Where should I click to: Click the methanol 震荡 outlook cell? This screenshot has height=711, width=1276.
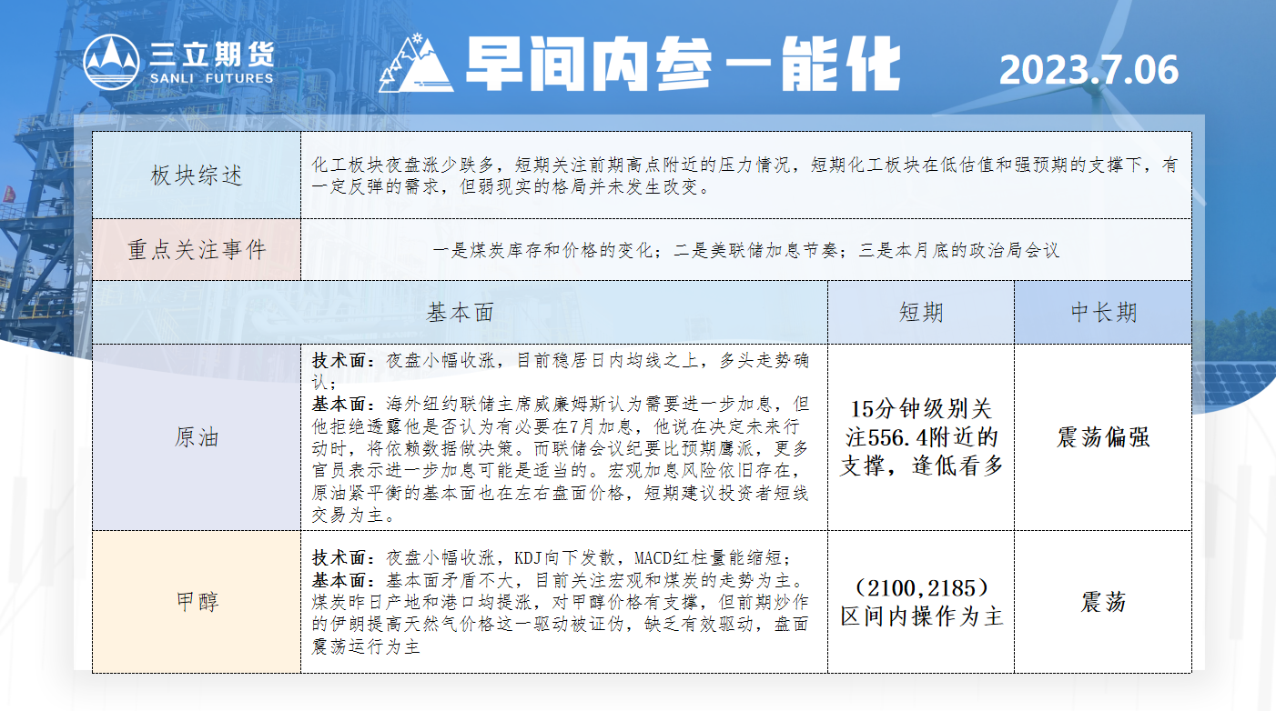click(x=1103, y=601)
